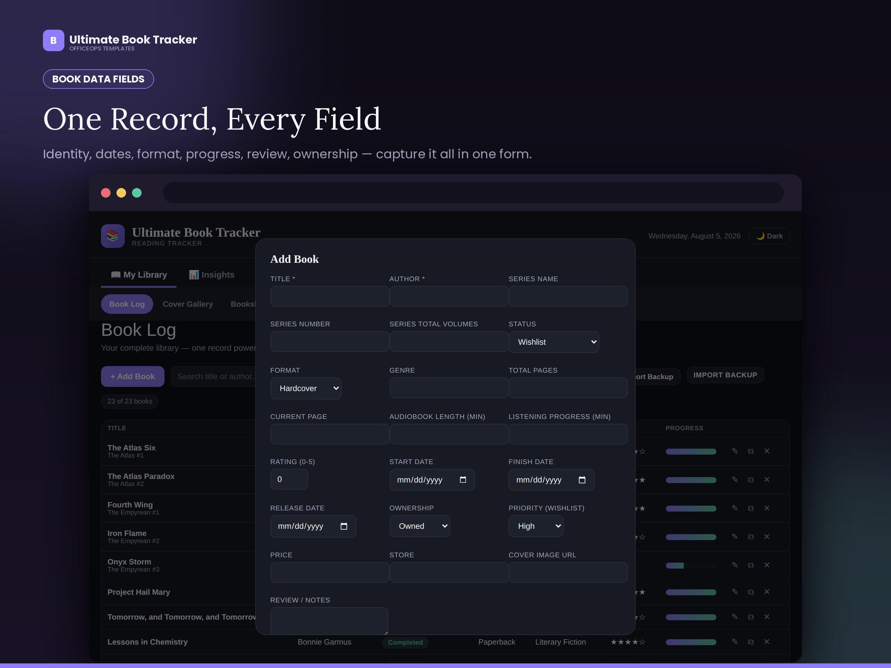The image size is (891, 668).
Task: Click the duplicate icon on the Fourth Wing row
Action: pyautogui.click(x=750, y=508)
